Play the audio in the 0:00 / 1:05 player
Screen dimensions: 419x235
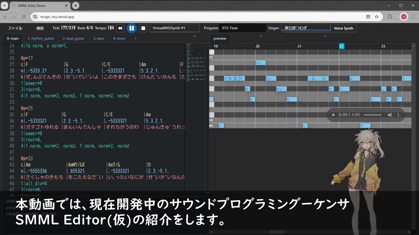333,115
